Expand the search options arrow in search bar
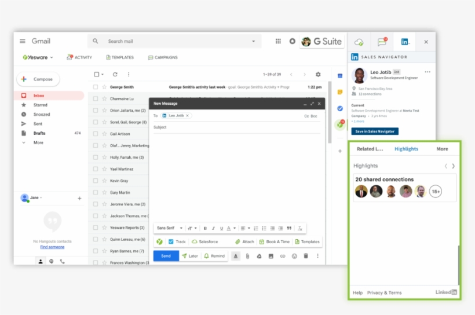The image size is (475, 315). coord(253,41)
